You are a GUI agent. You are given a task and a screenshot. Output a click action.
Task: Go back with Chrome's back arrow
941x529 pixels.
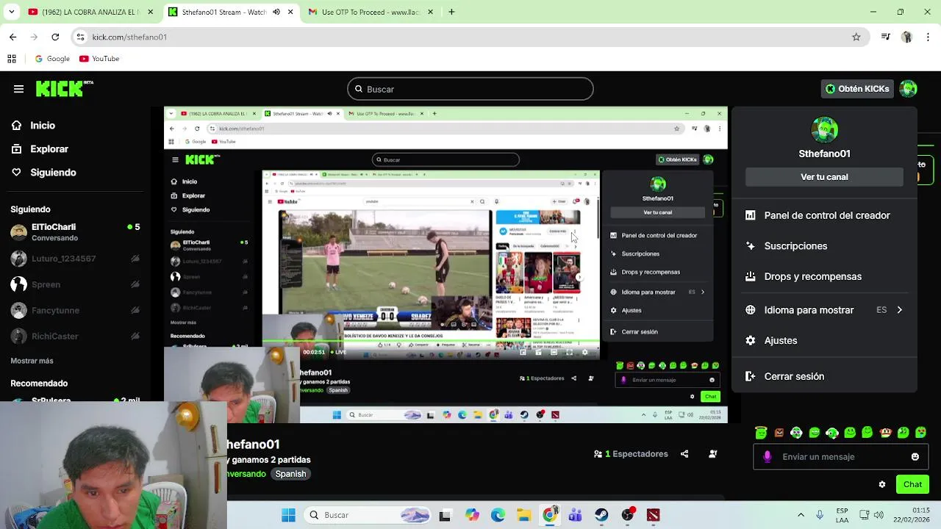pyautogui.click(x=12, y=37)
